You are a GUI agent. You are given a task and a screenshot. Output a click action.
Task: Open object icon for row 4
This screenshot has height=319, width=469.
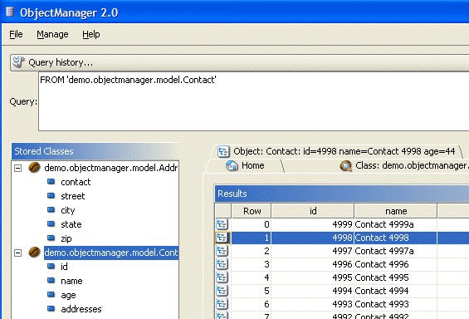[222, 277]
